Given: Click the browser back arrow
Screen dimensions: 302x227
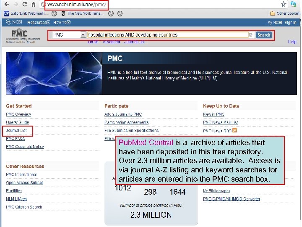Looking at the screenshot, I should click(7, 4).
